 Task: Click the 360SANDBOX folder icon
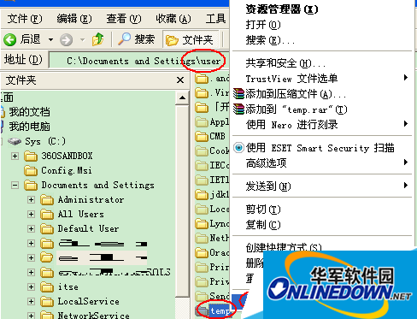pos(31,157)
